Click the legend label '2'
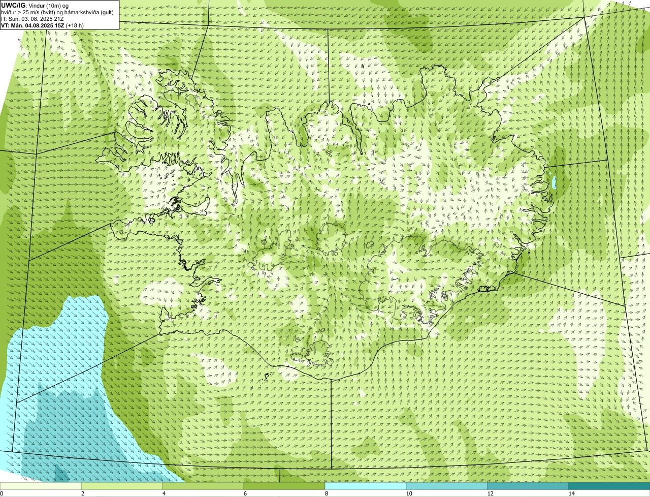650x497 pixels. (x=82, y=493)
